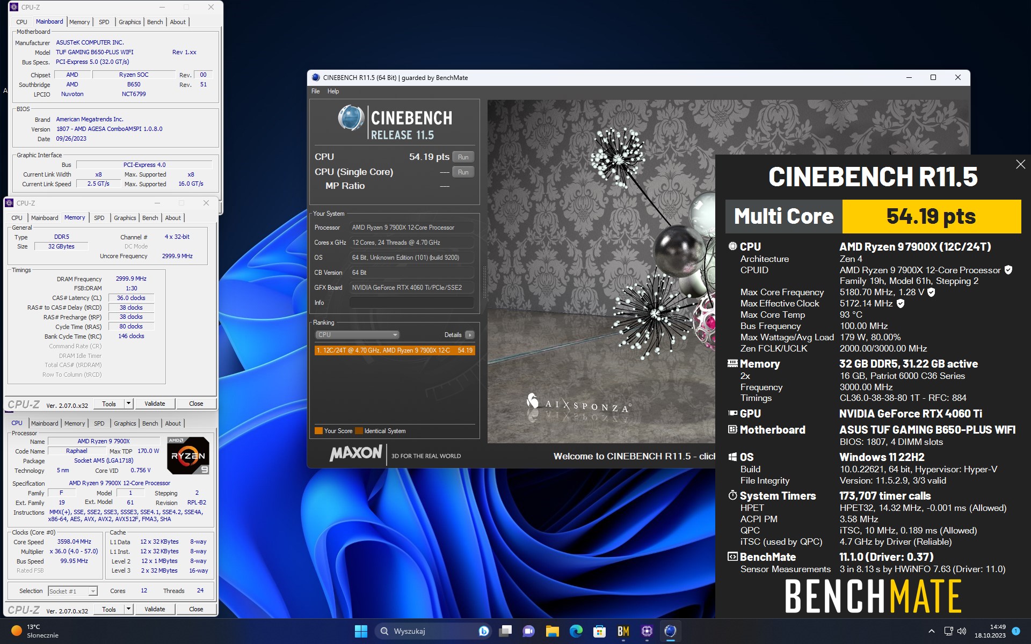Click the Windows OS icon in BenchMate panel
This screenshot has width=1031, height=644.
[x=732, y=457]
